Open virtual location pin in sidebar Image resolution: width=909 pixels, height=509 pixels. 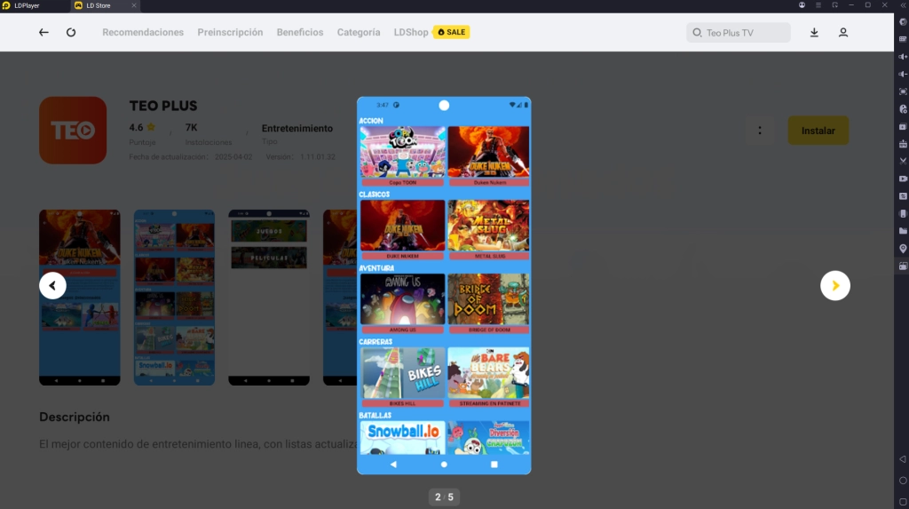tap(903, 249)
